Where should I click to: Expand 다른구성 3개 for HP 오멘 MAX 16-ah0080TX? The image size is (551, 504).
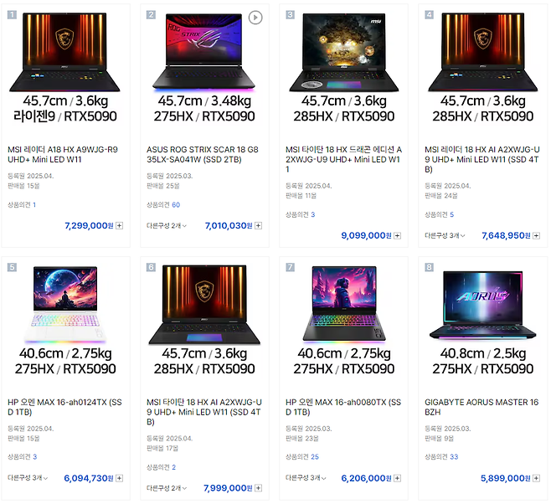[x=306, y=478]
